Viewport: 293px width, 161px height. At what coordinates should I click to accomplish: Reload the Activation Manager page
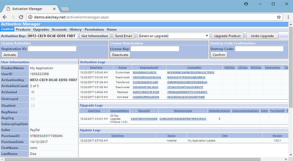click(x=21, y=17)
